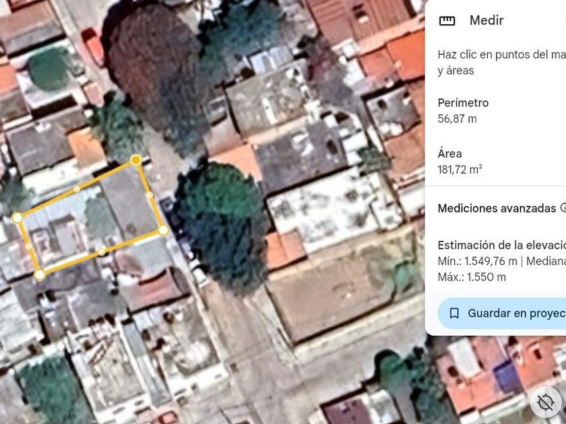Click midpoint handle on polygon's upper-left edge
The image size is (566, 424).
click(x=77, y=189)
